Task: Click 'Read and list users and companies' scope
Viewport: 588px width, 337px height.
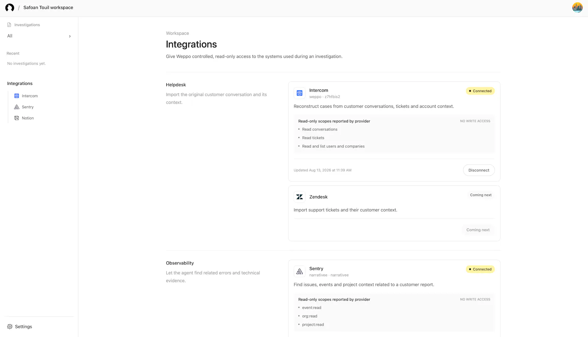Action: (x=333, y=146)
